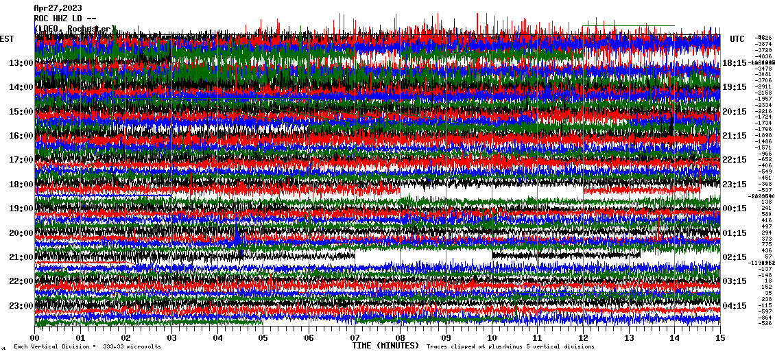Click the 18:15 UTC row label
775x356 pixels.
[x=735, y=63]
